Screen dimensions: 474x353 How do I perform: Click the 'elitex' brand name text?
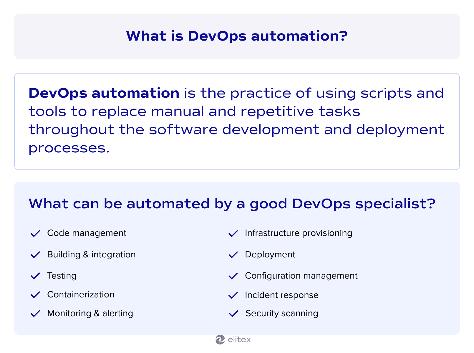click(x=239, y=340)
